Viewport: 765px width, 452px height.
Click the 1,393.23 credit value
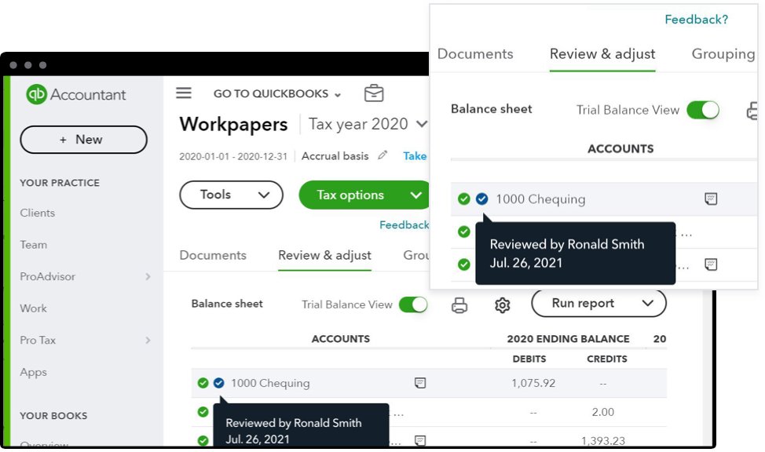click(603, 441)
